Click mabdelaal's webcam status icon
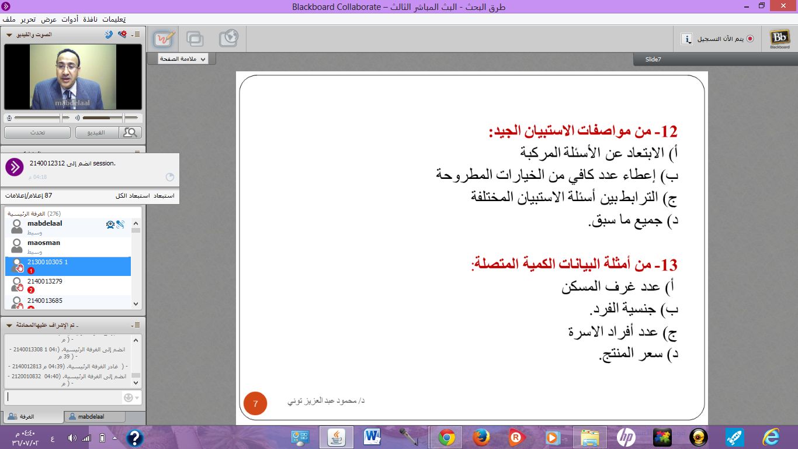 110,224
